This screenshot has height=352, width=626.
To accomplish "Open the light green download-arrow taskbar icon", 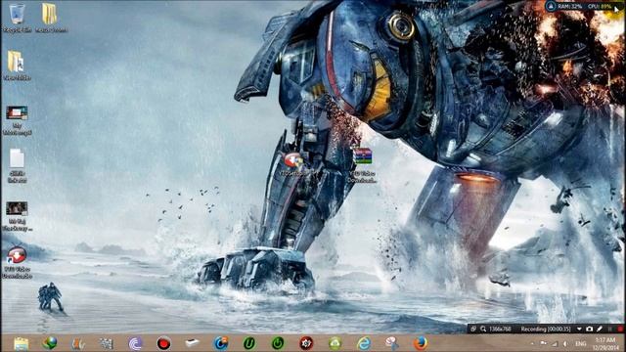I will [335, 343].
